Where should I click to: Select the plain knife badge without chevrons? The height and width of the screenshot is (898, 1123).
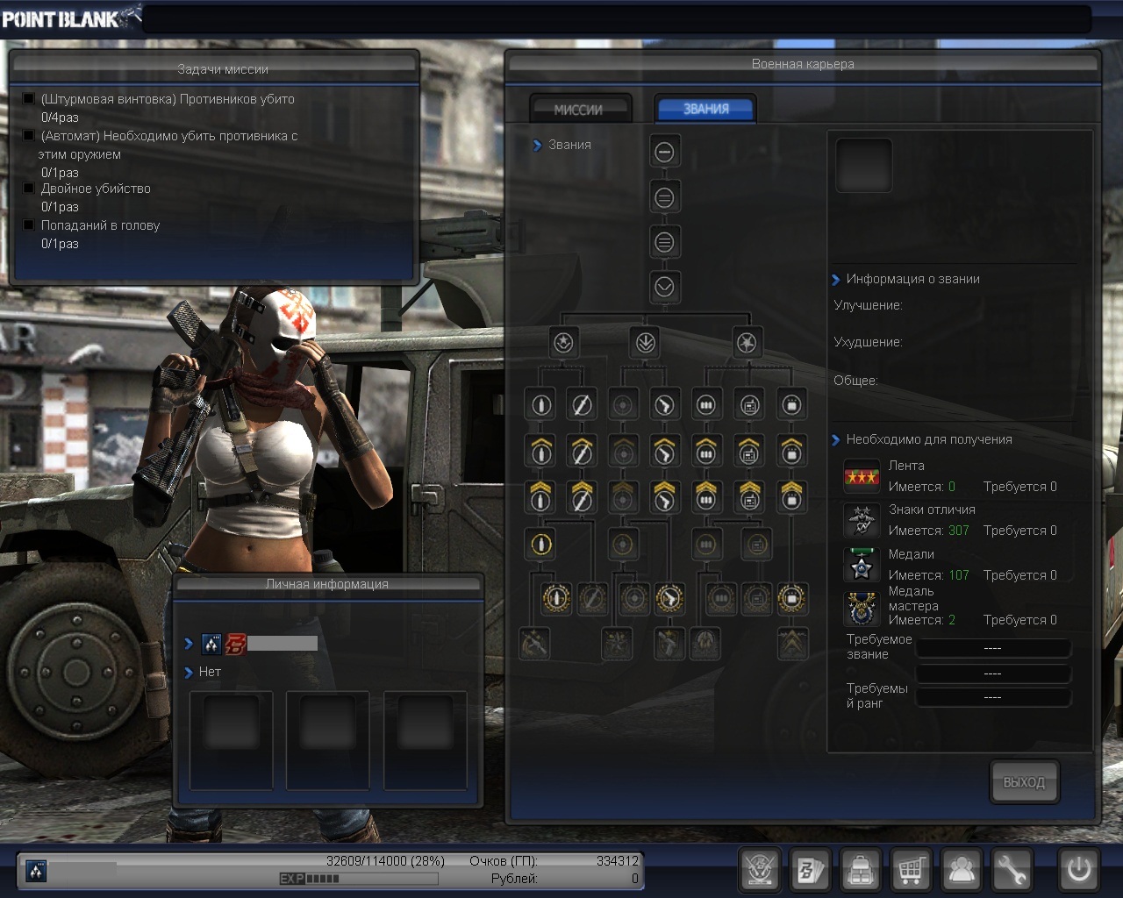click(581, 404)
